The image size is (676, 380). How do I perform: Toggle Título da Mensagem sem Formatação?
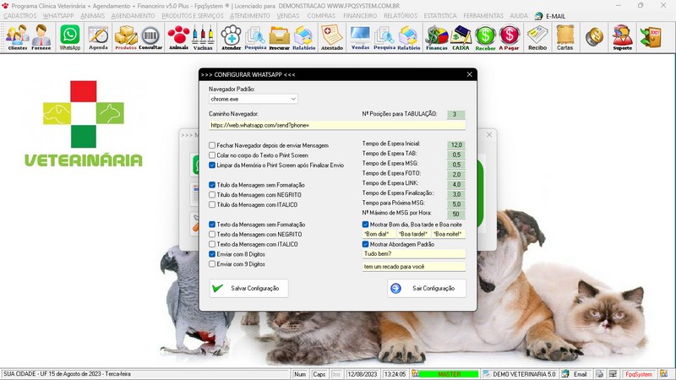212,185
